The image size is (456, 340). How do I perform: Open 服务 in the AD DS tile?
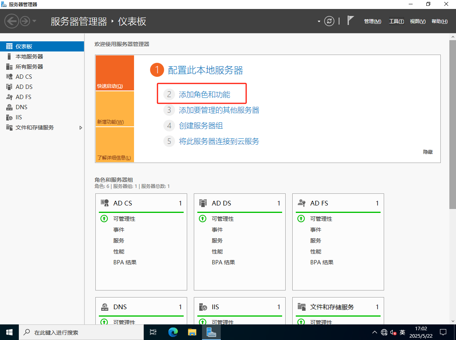217,241
